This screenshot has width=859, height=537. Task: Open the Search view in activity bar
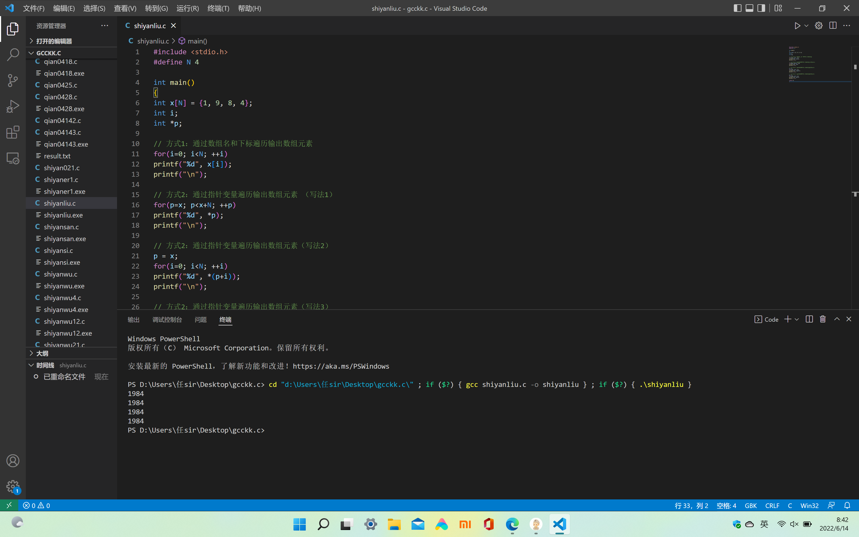[13, 55]
